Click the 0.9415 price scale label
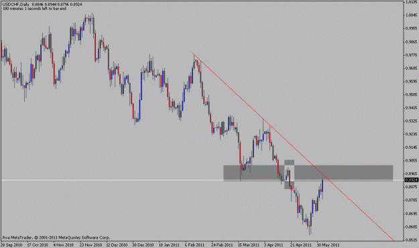This screenshot has width=419, height=248. coord(412,108)
